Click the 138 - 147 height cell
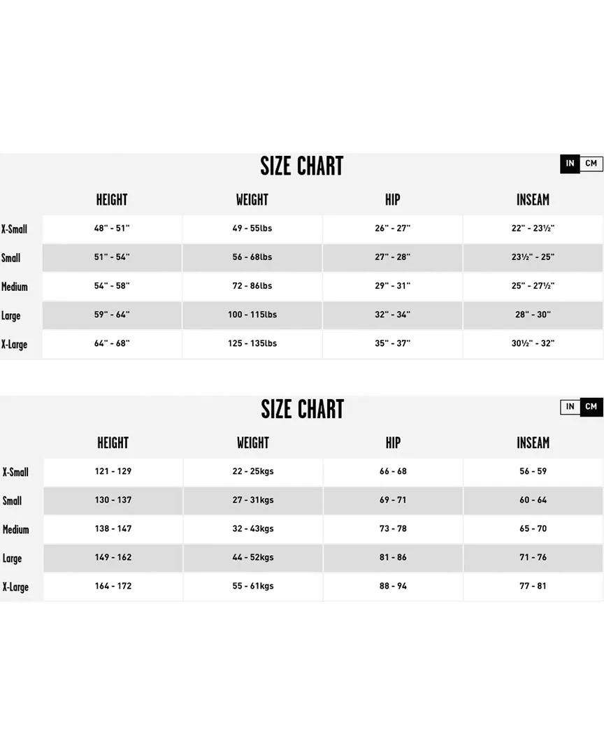604x755 pixels. pos(113,528)
